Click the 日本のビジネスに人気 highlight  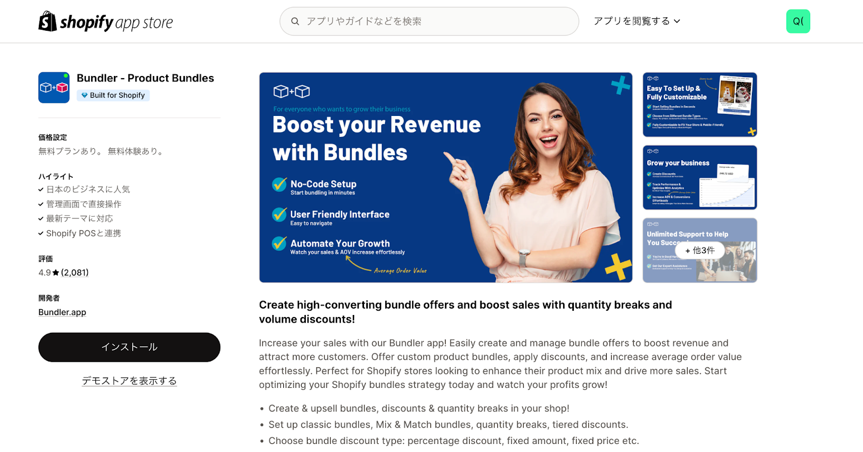click(x=88, y=189)
